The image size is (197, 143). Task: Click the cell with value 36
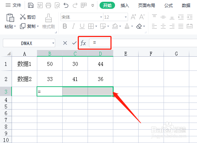tap(101, 79)
